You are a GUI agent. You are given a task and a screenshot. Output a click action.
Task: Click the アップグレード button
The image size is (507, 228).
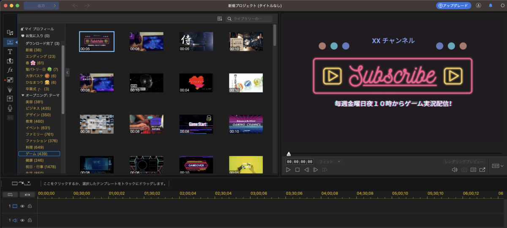[454, 6]
